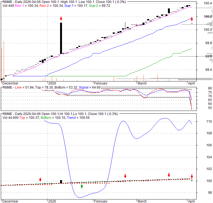Click the bottom panel's red arrow in late December
This screenshot has height=203, width=213.
pos(40,180)
